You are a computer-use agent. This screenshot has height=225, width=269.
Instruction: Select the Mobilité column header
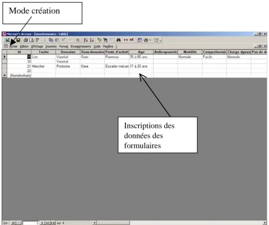pos(190,52)
